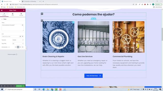163x91 pixels.
Task: Open Elementor page settings gear in footer
Action: click(2, 86)
